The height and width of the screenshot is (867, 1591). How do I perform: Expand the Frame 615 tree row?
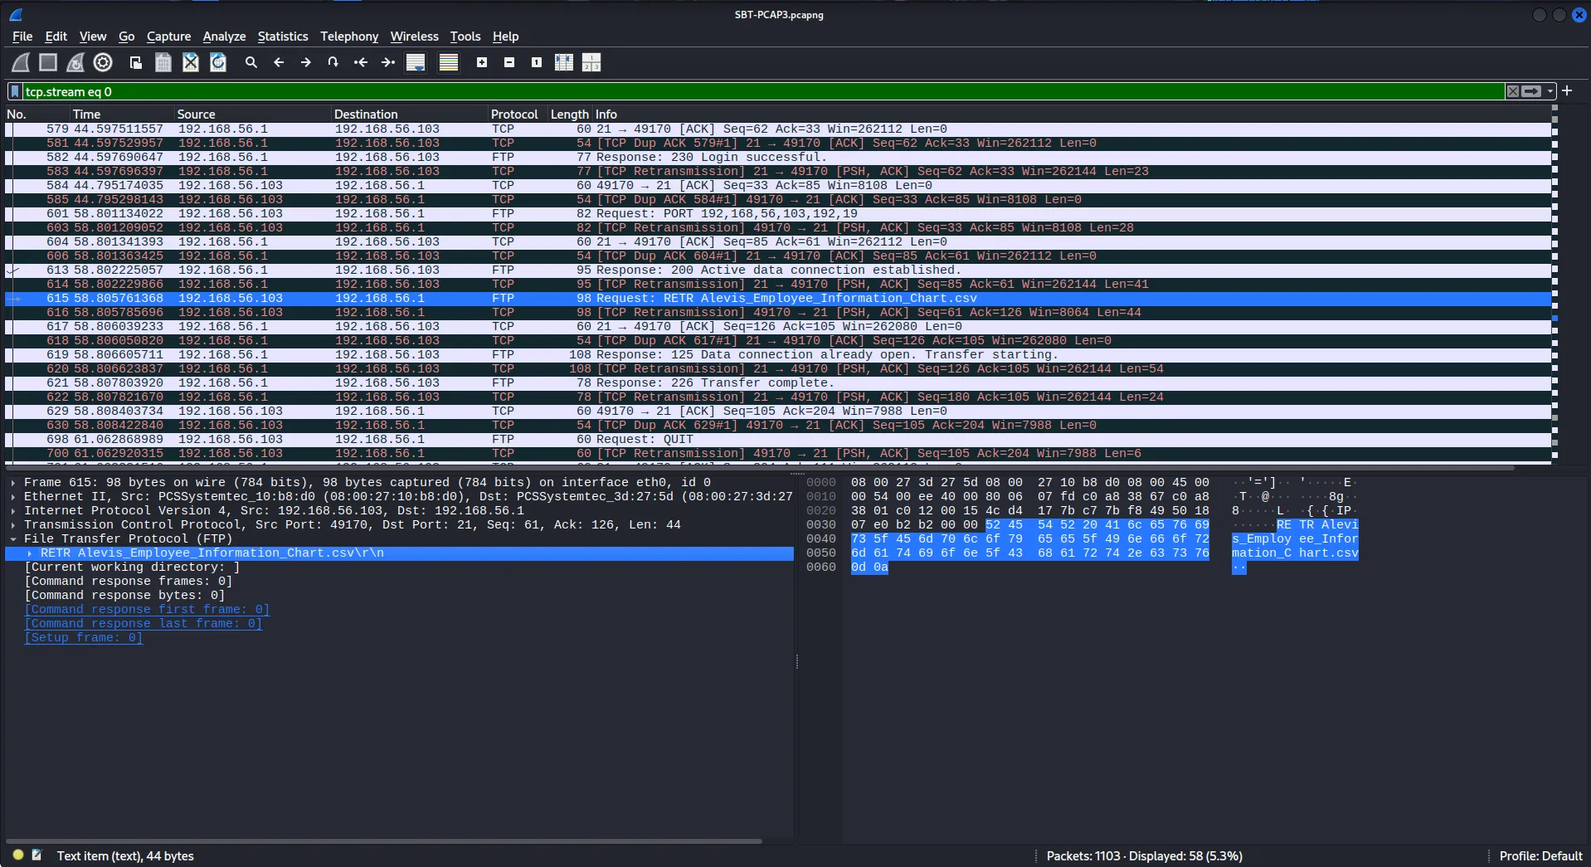tap(13, 482)
